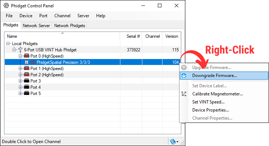Sort by the Name column header
This screenshot has width=269, height=146.
[62, 36]
